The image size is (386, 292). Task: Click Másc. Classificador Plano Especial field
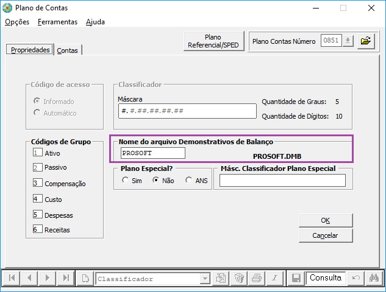(282, 181)
